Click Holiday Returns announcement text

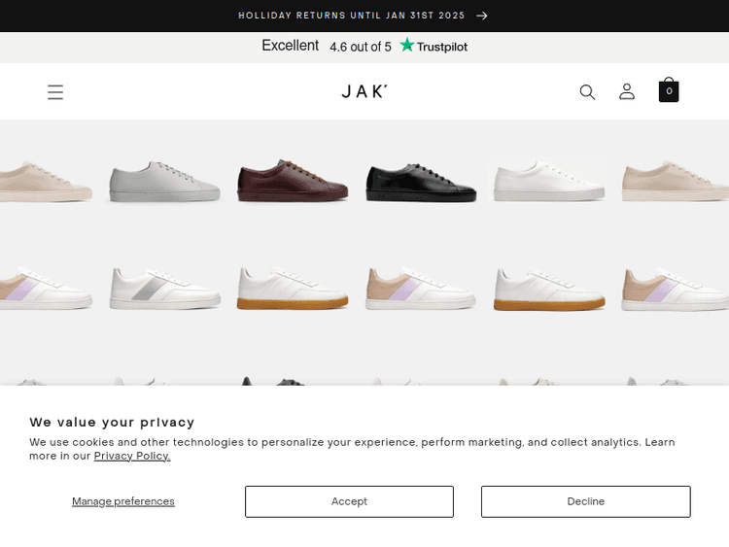click(351, 16)
